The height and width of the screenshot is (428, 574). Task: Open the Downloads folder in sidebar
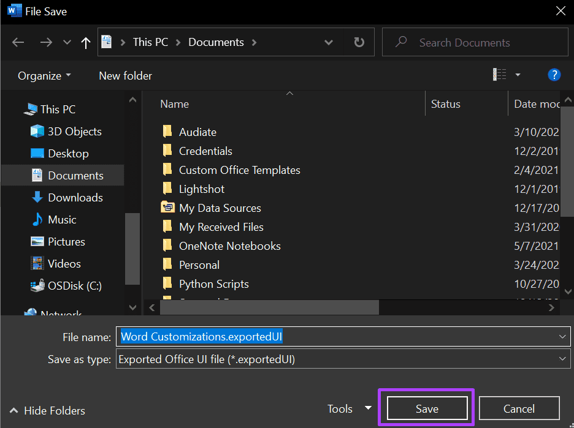75,197
